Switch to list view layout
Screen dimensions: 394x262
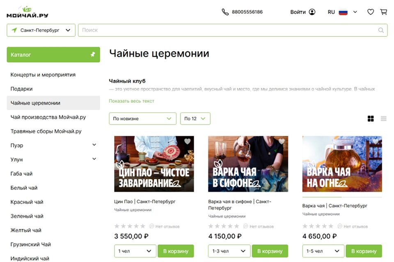(384, 119)
